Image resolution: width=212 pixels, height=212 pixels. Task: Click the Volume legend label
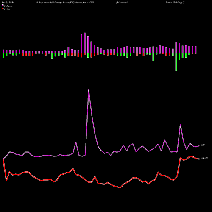pos(8,6)
